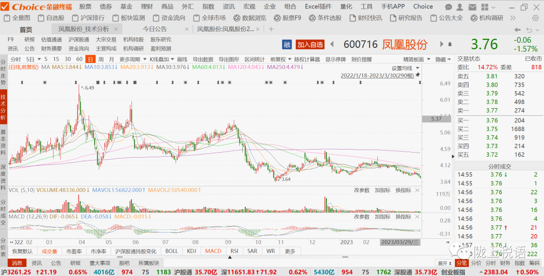Switch chart to 周 weekly period
This screenshot has width=544, height=276.
pyautogui.click(x=101, y=59)
